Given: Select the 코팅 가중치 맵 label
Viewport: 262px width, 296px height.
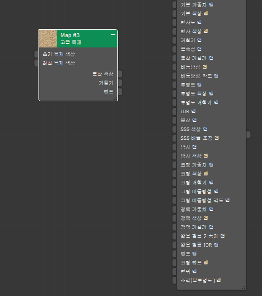Looking at the screenshot, I should click(197, 165).
